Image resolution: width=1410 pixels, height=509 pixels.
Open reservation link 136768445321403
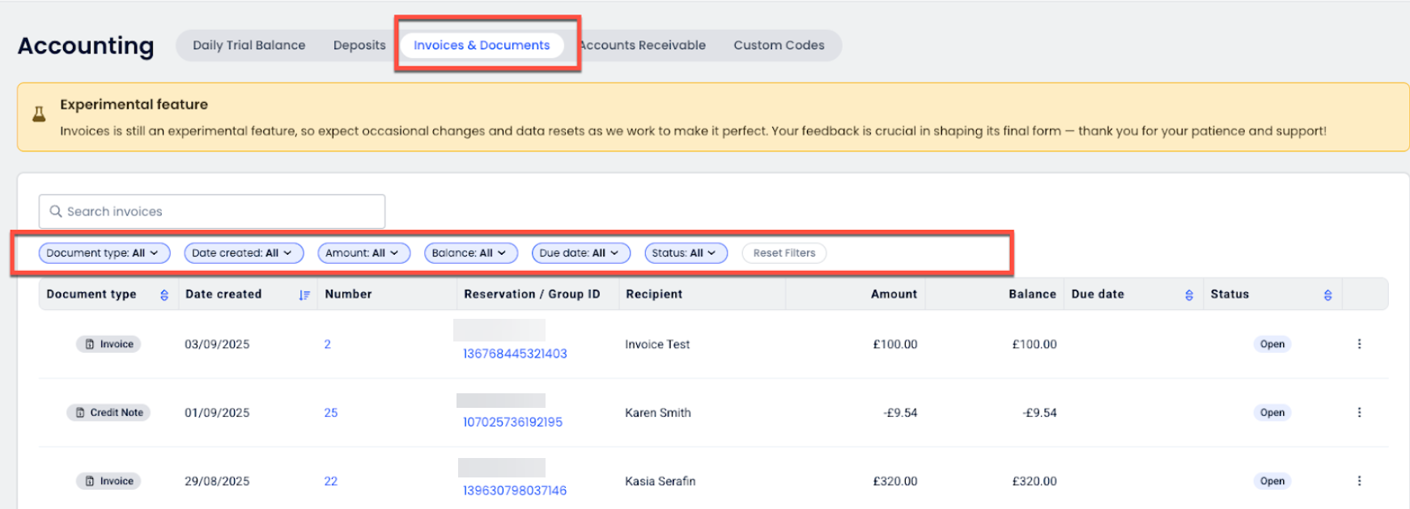515,354
